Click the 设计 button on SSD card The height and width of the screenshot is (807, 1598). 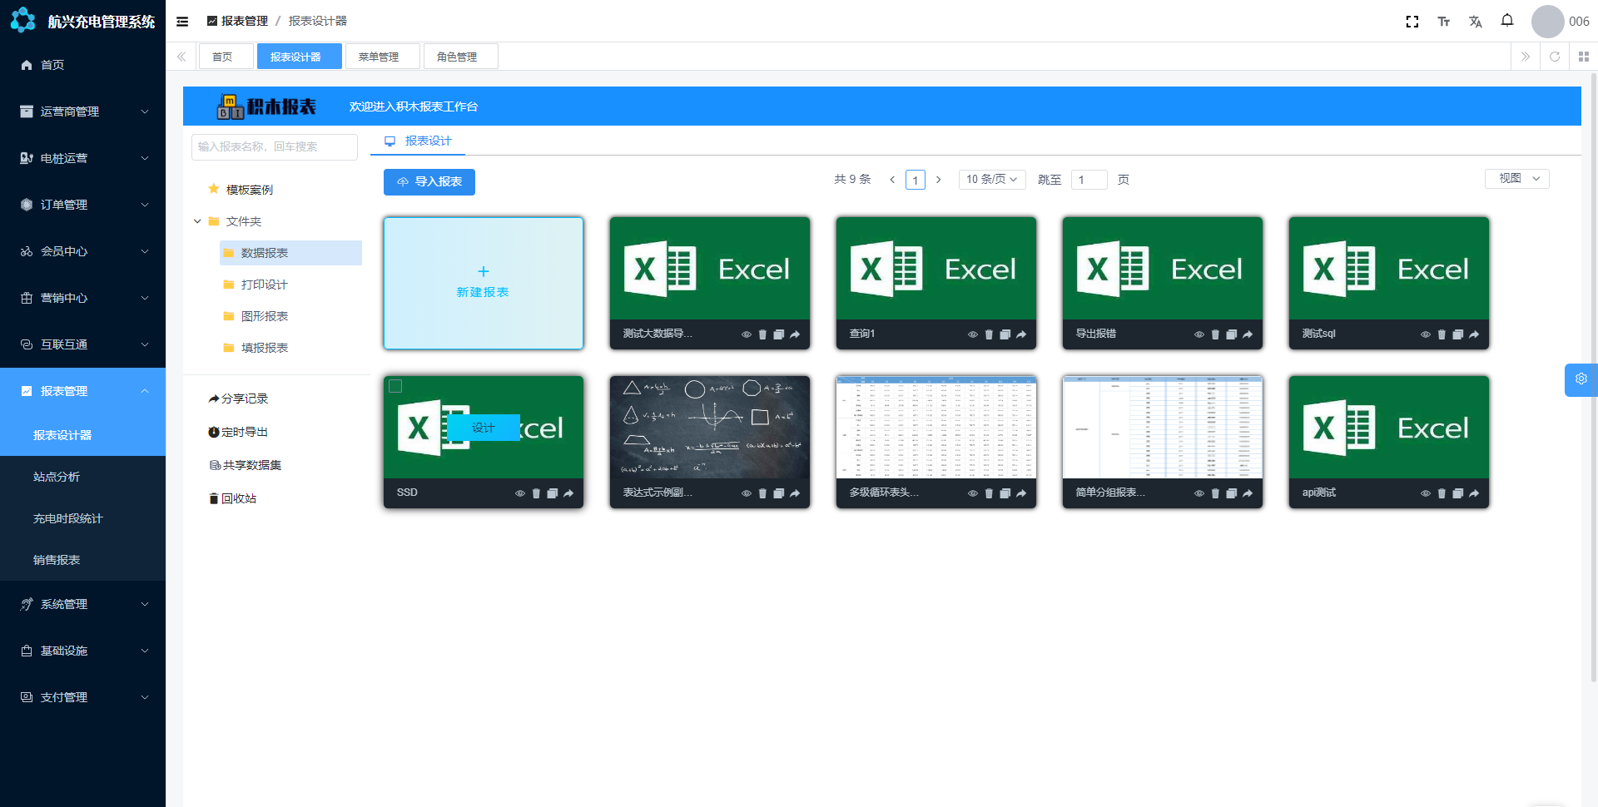[x=484, y=428]
